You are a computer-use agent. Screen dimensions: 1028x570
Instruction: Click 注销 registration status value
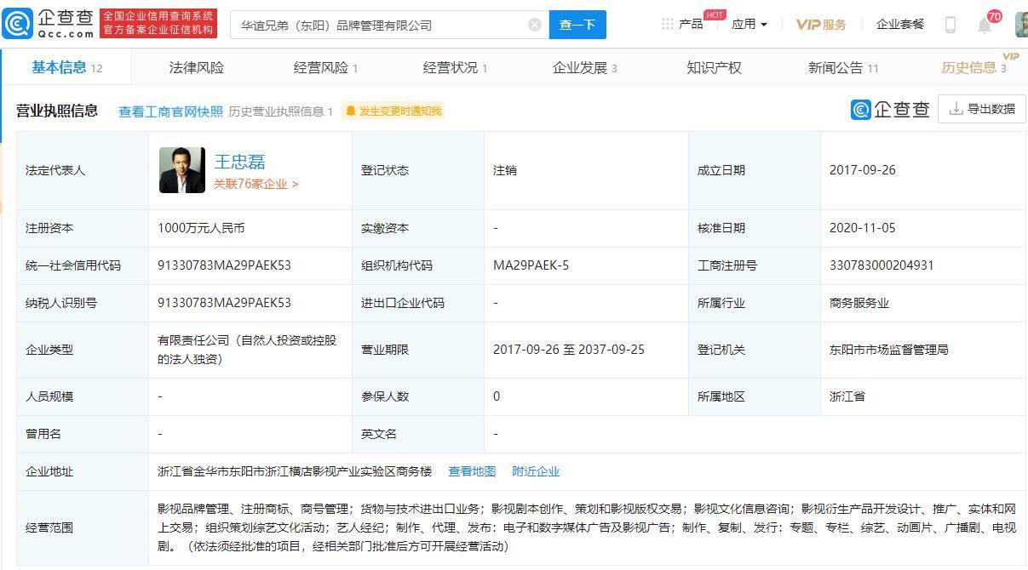pos(505,170)
